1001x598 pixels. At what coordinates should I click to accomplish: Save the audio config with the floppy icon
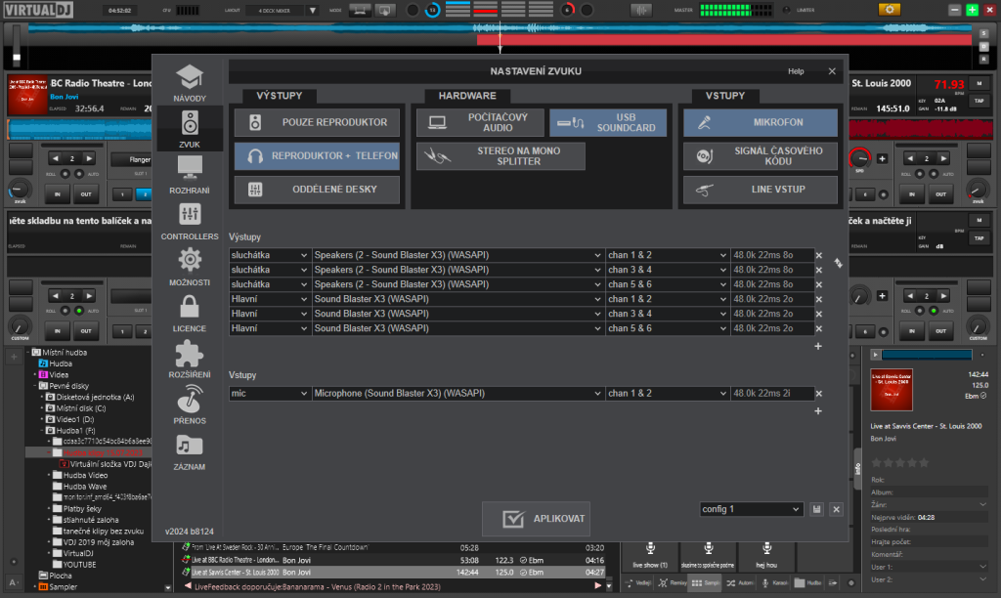tap(817, 509)
